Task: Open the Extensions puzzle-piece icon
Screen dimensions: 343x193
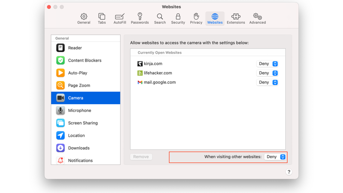Action: coord(236,16)
